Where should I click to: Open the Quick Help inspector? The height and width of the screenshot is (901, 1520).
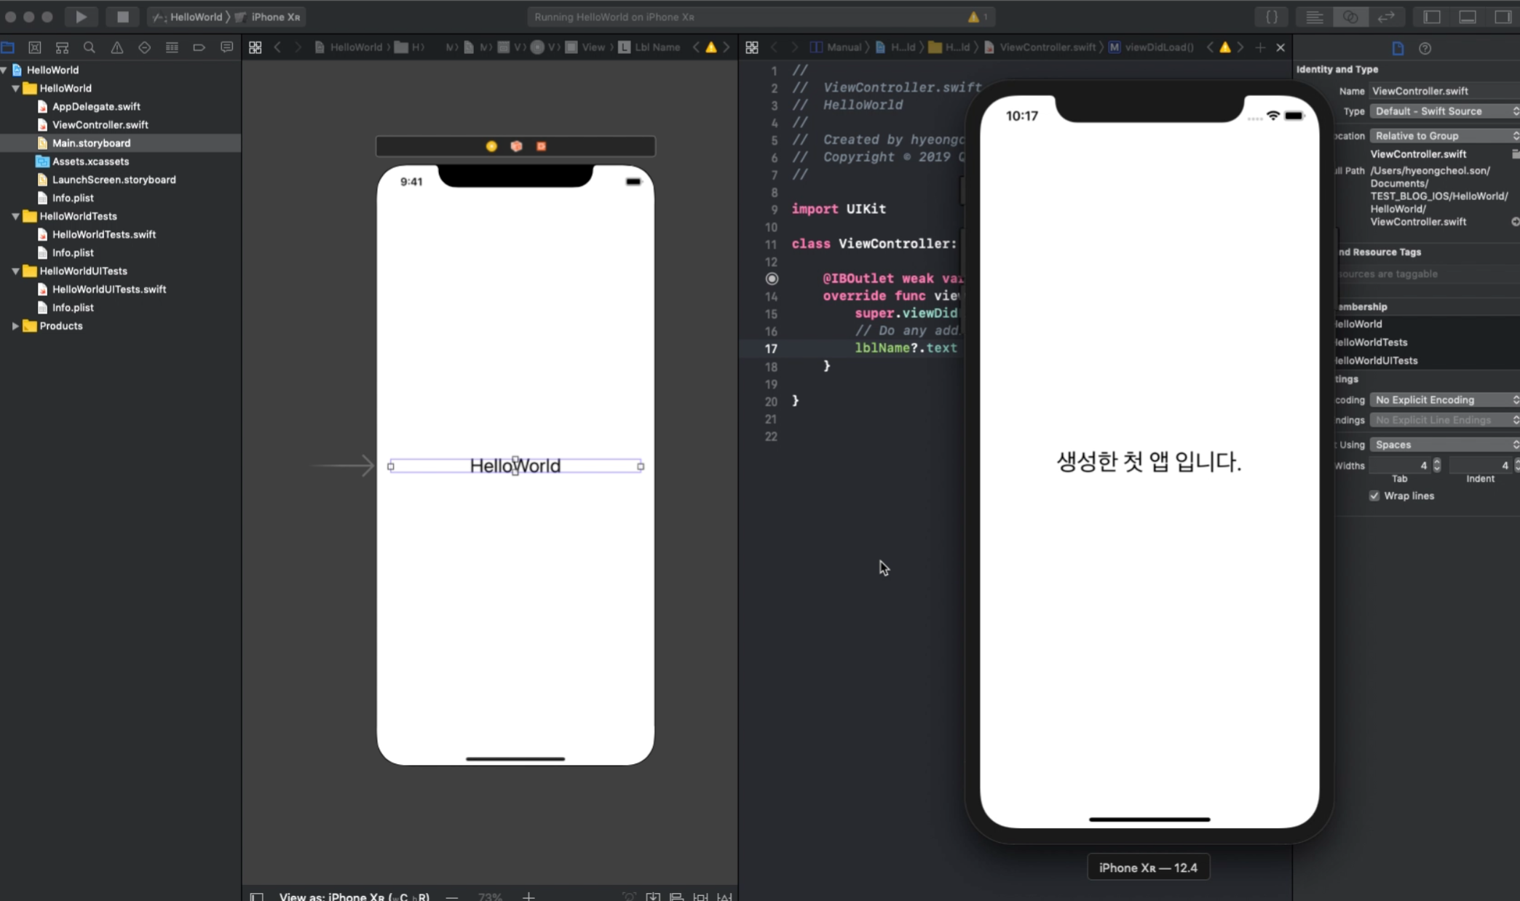coord(1425,48)
